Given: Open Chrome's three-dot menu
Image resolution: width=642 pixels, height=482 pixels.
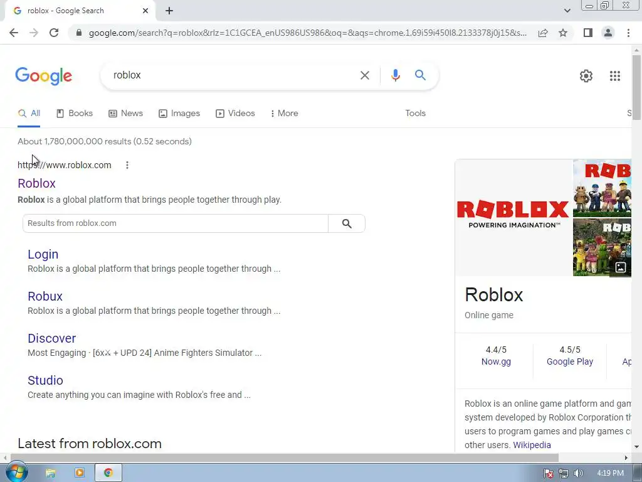Looking at the screenshot, I should click(x=628, y=33).
